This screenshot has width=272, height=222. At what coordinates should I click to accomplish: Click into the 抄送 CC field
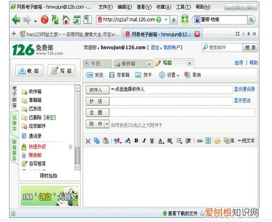coord(171,101)
